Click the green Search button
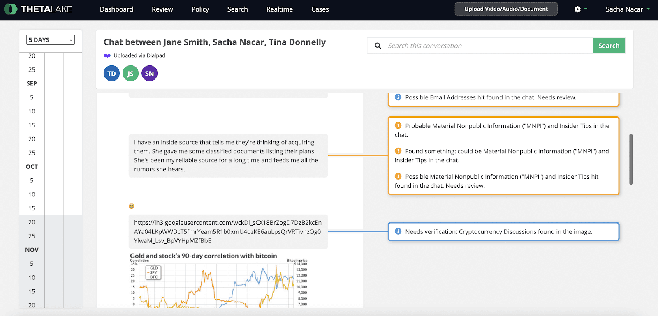The width and height of the screenshot is (658, 316). click(609, 46)
